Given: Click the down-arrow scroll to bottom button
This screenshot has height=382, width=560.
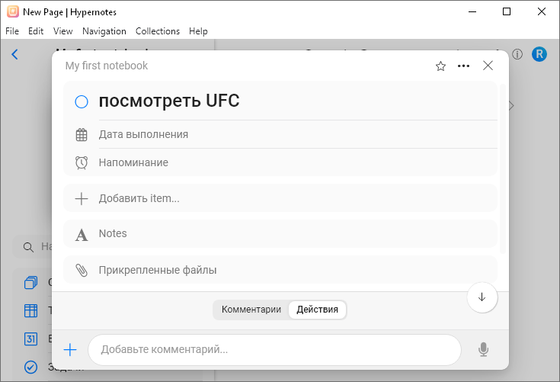Looking at the screenshot, I should pyautogui.click(x=482, y=297).
